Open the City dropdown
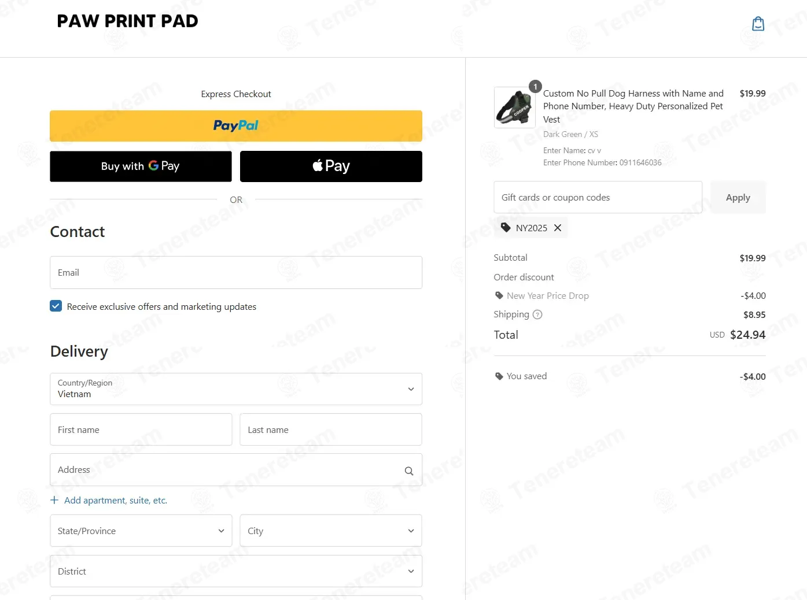The image size is (807, 600). pos(331,531)
